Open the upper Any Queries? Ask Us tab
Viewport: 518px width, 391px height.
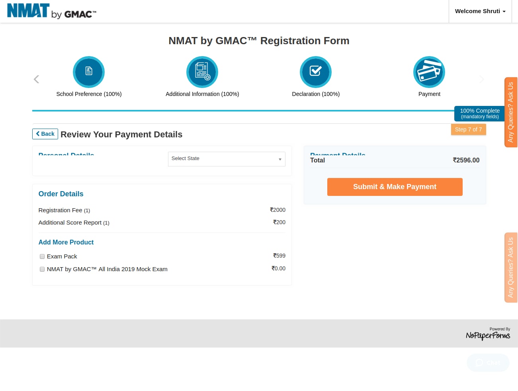point(511,112)
